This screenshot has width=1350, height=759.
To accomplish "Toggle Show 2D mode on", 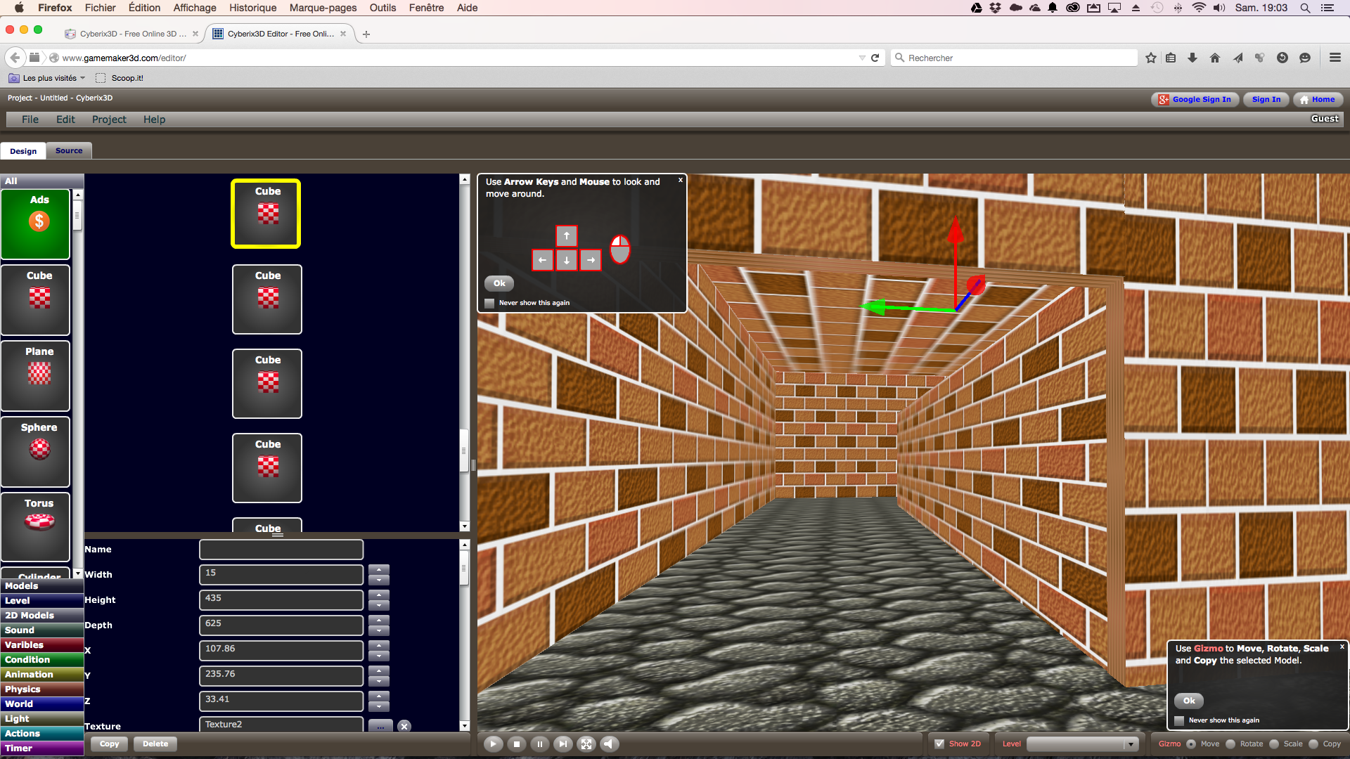I will 940,744.
